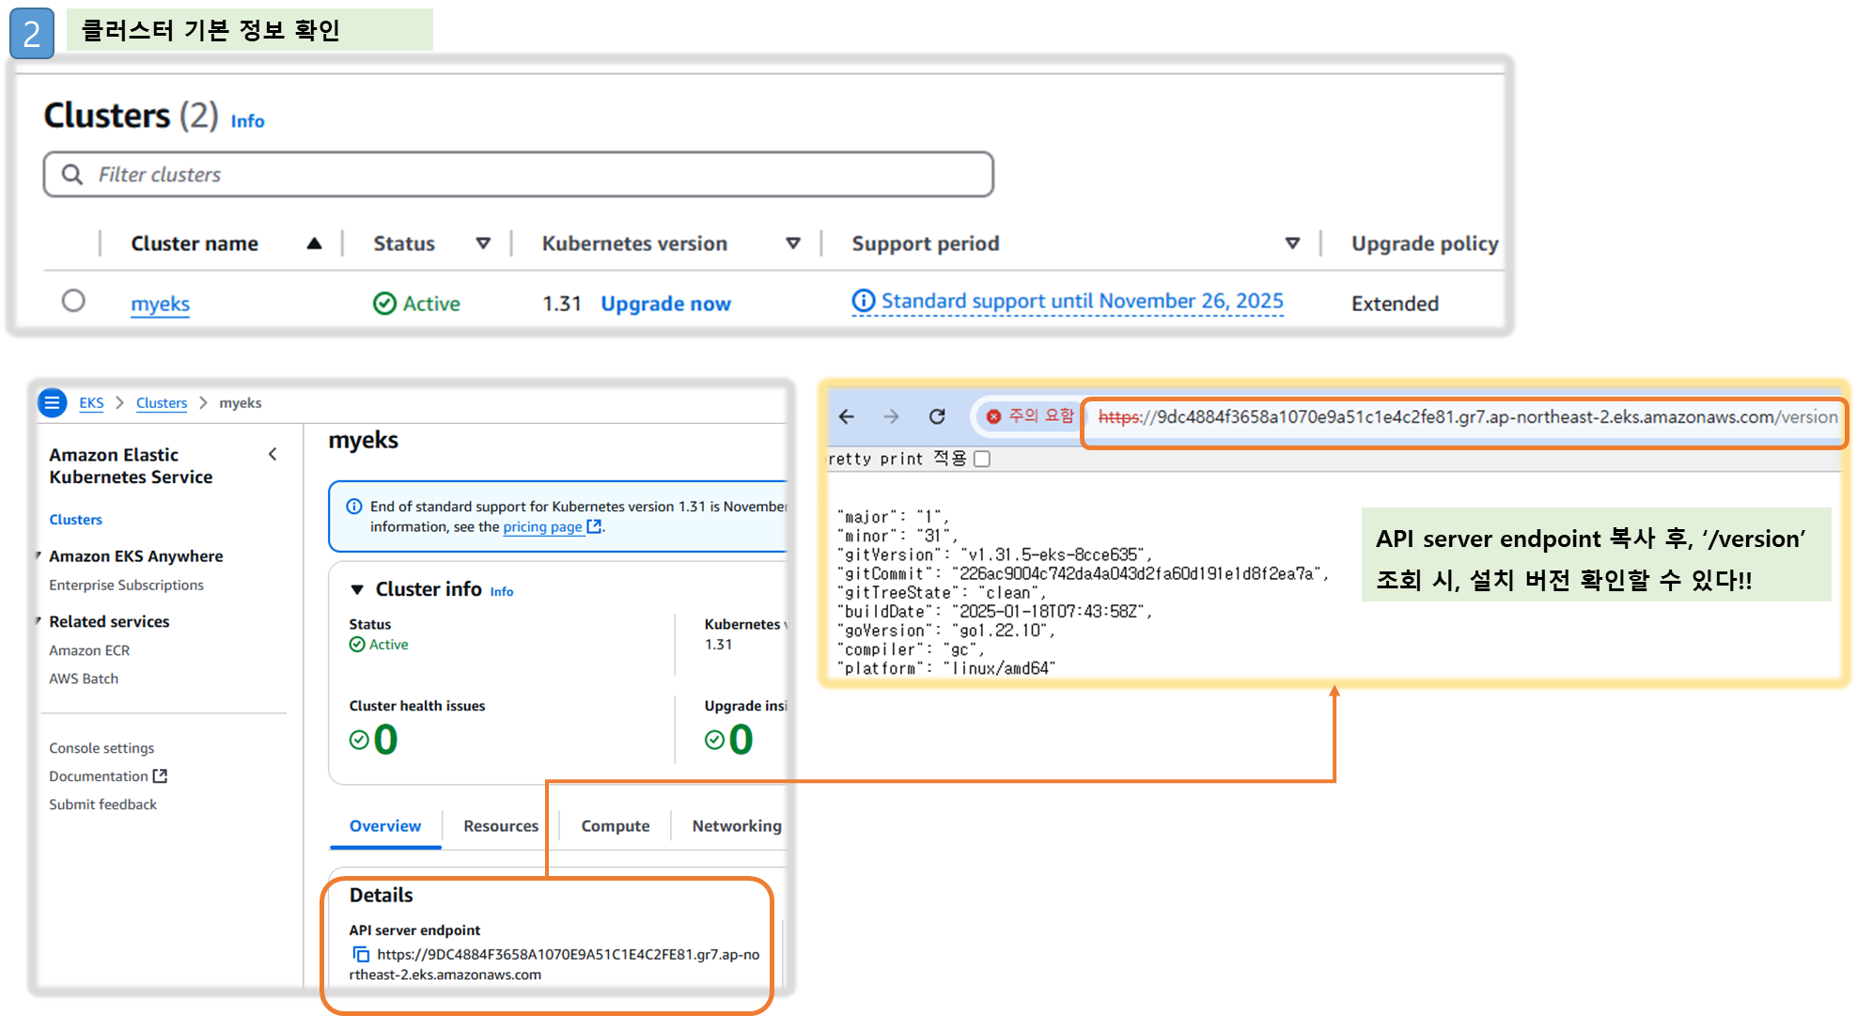Click the external link icon next to Documentation

(161, 776)
